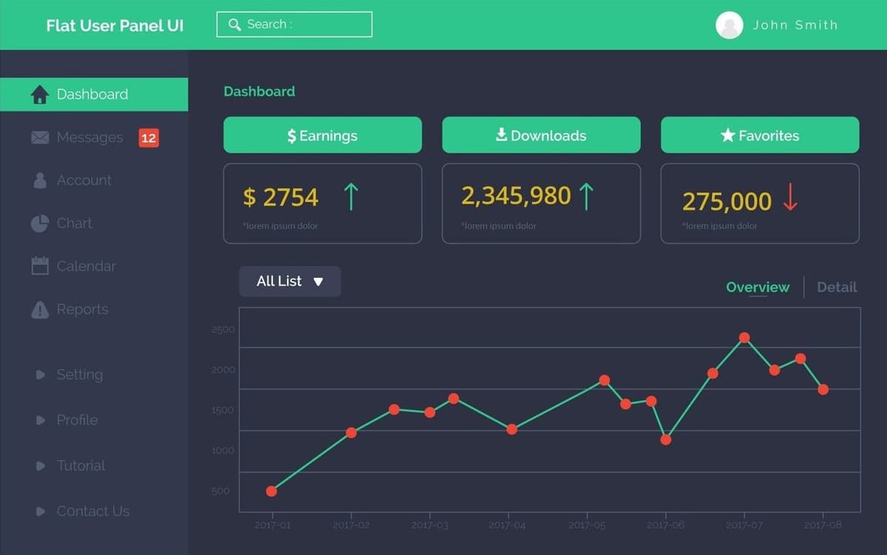Select the download icon on Downloads card
Screen dimensions: 887x555
(500, 135)
